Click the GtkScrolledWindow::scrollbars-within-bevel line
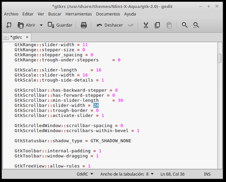Image resolution: width=226 pixels, height=182 pixels. point(77,131)
